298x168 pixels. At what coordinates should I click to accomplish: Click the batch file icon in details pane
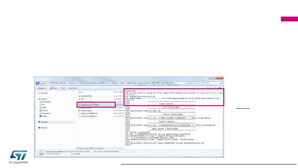(41, 153)
